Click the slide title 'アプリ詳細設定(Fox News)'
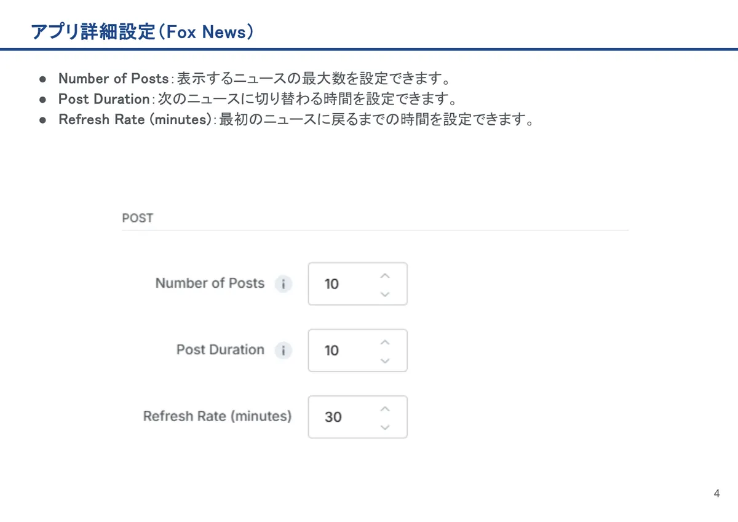This screenshot has width=738, height=522. tap(142, 32)
